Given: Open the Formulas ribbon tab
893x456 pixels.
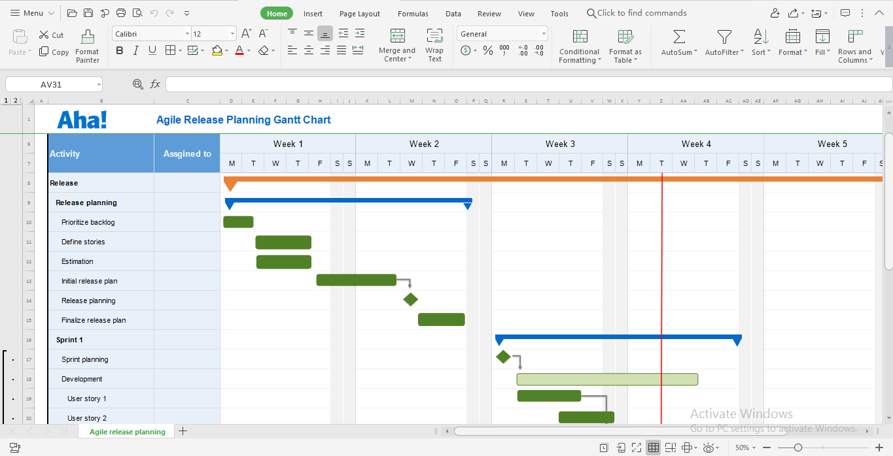Looking at the screenshot, I should tap(413, 14).
